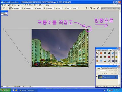Apply the blue glass style swatch
Screen dimensions: 122x92
pyautogui.click(x=113, y=53)
